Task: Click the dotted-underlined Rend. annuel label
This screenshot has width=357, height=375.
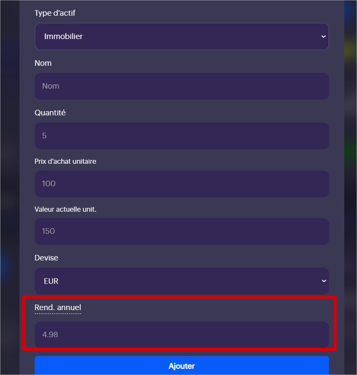Action: pyautogui.click(x=58, y=308)
